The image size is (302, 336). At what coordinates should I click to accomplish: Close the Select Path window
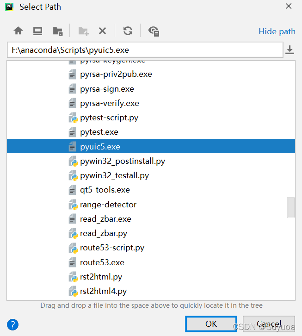tap(289, 6)
